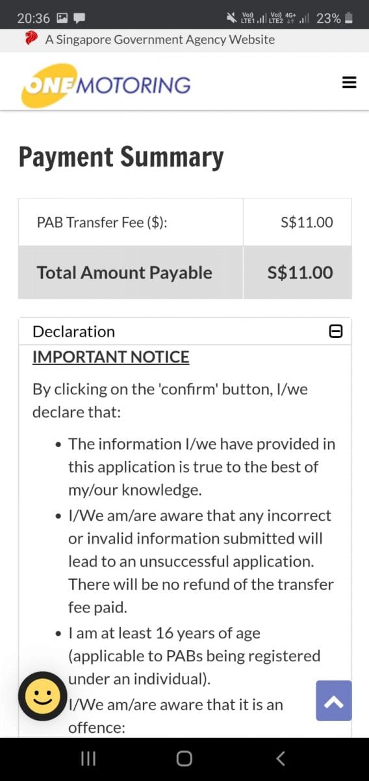This screenshot has width=369, height=781.
Task: Tap the Declaration panel header
Action: 184,331
